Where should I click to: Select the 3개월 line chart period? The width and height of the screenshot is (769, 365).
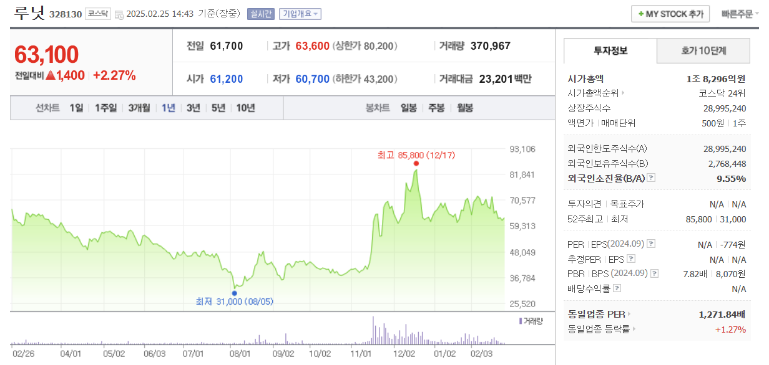[139, 108]
